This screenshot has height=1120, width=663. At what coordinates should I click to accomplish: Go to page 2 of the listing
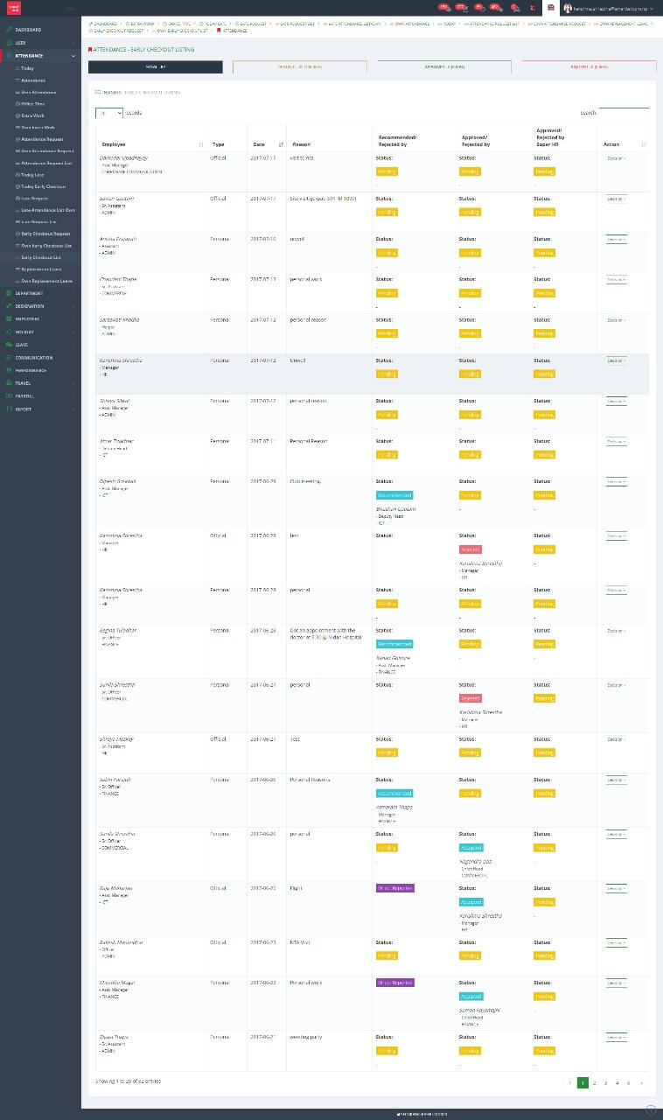coord(594,1082)
